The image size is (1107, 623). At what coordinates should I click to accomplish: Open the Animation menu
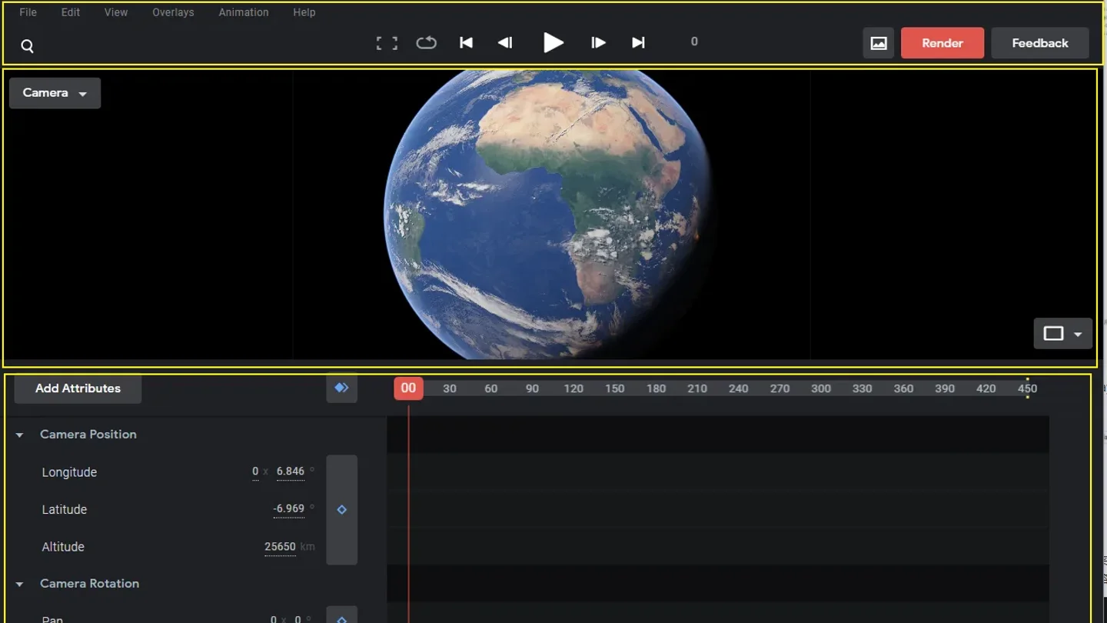coord(244,12)
